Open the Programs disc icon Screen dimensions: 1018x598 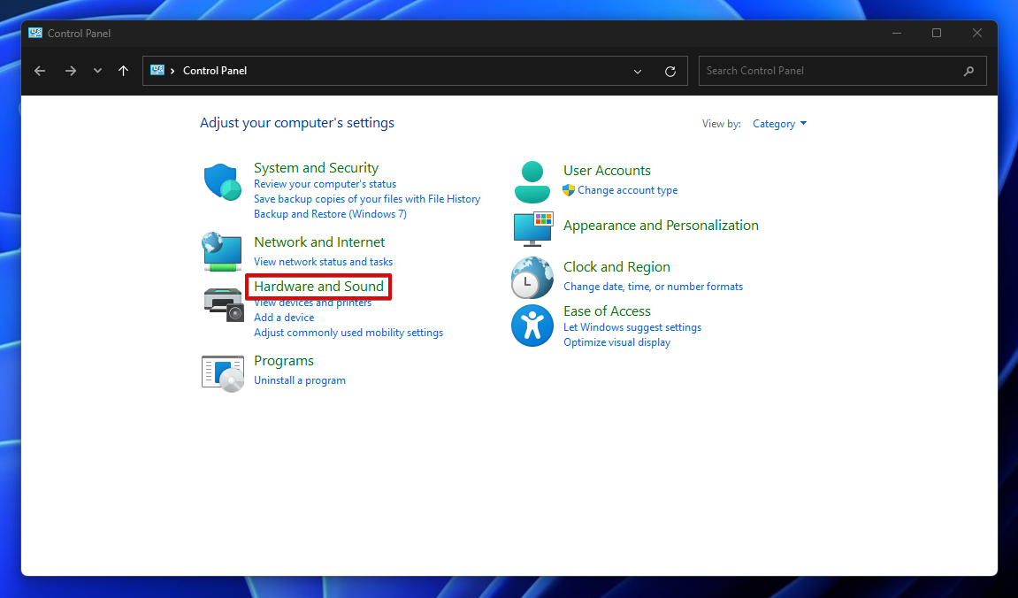tap(223, 374)
